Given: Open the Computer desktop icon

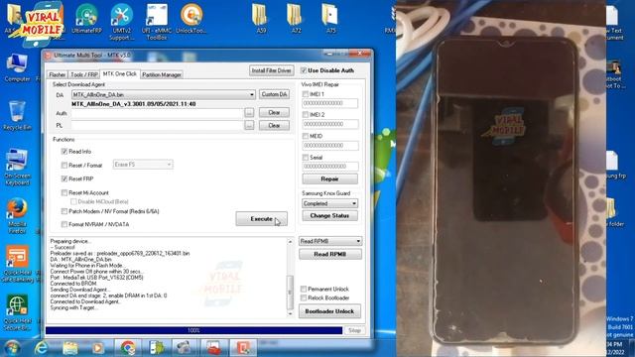Looking at the screenshot, I should point(17,67).
